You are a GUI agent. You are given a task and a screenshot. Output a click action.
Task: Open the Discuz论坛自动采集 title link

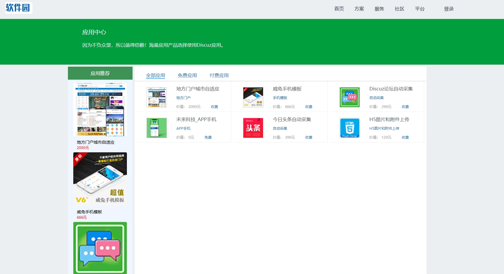pyautogui.click(x=391, y=89)
